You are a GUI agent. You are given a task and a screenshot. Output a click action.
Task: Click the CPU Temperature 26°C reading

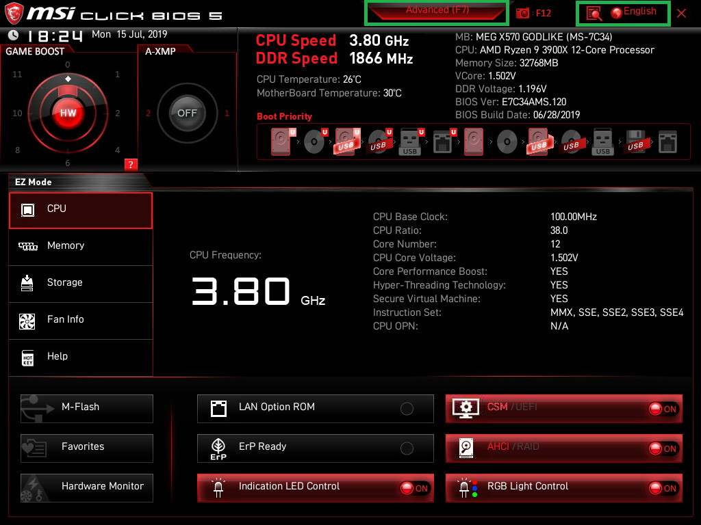click(x=309, y=79)
